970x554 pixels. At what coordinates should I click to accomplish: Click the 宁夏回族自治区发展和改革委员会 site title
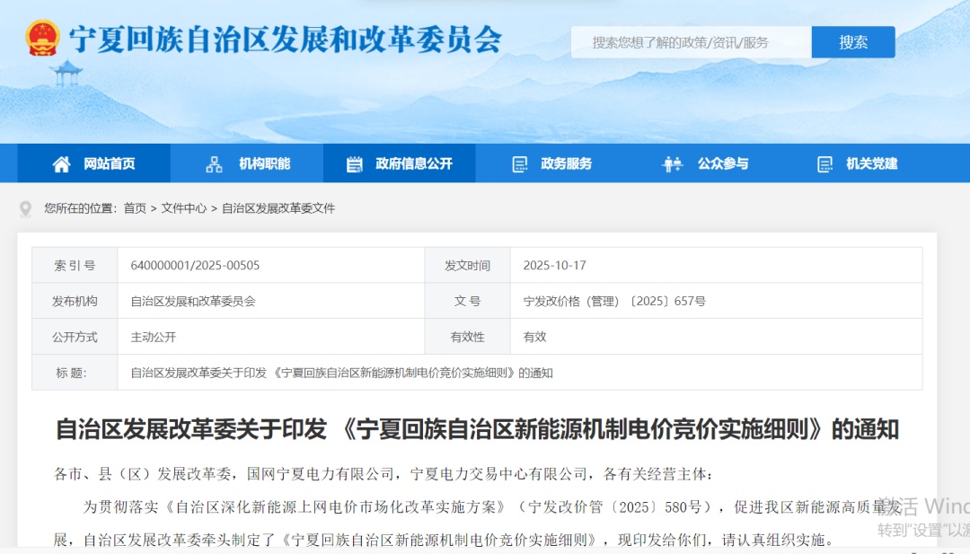(285, 40)
